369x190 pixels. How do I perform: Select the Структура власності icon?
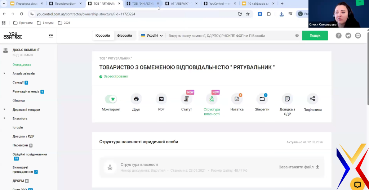coord(212,99)
